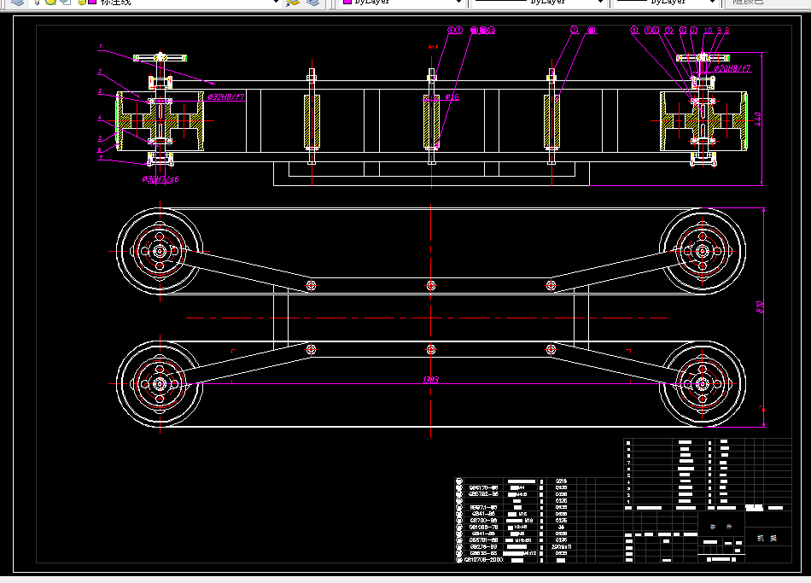This screenshot has height=583, width=811.
Task: Select the ø16 dimension label
Action: pos(452,96)
